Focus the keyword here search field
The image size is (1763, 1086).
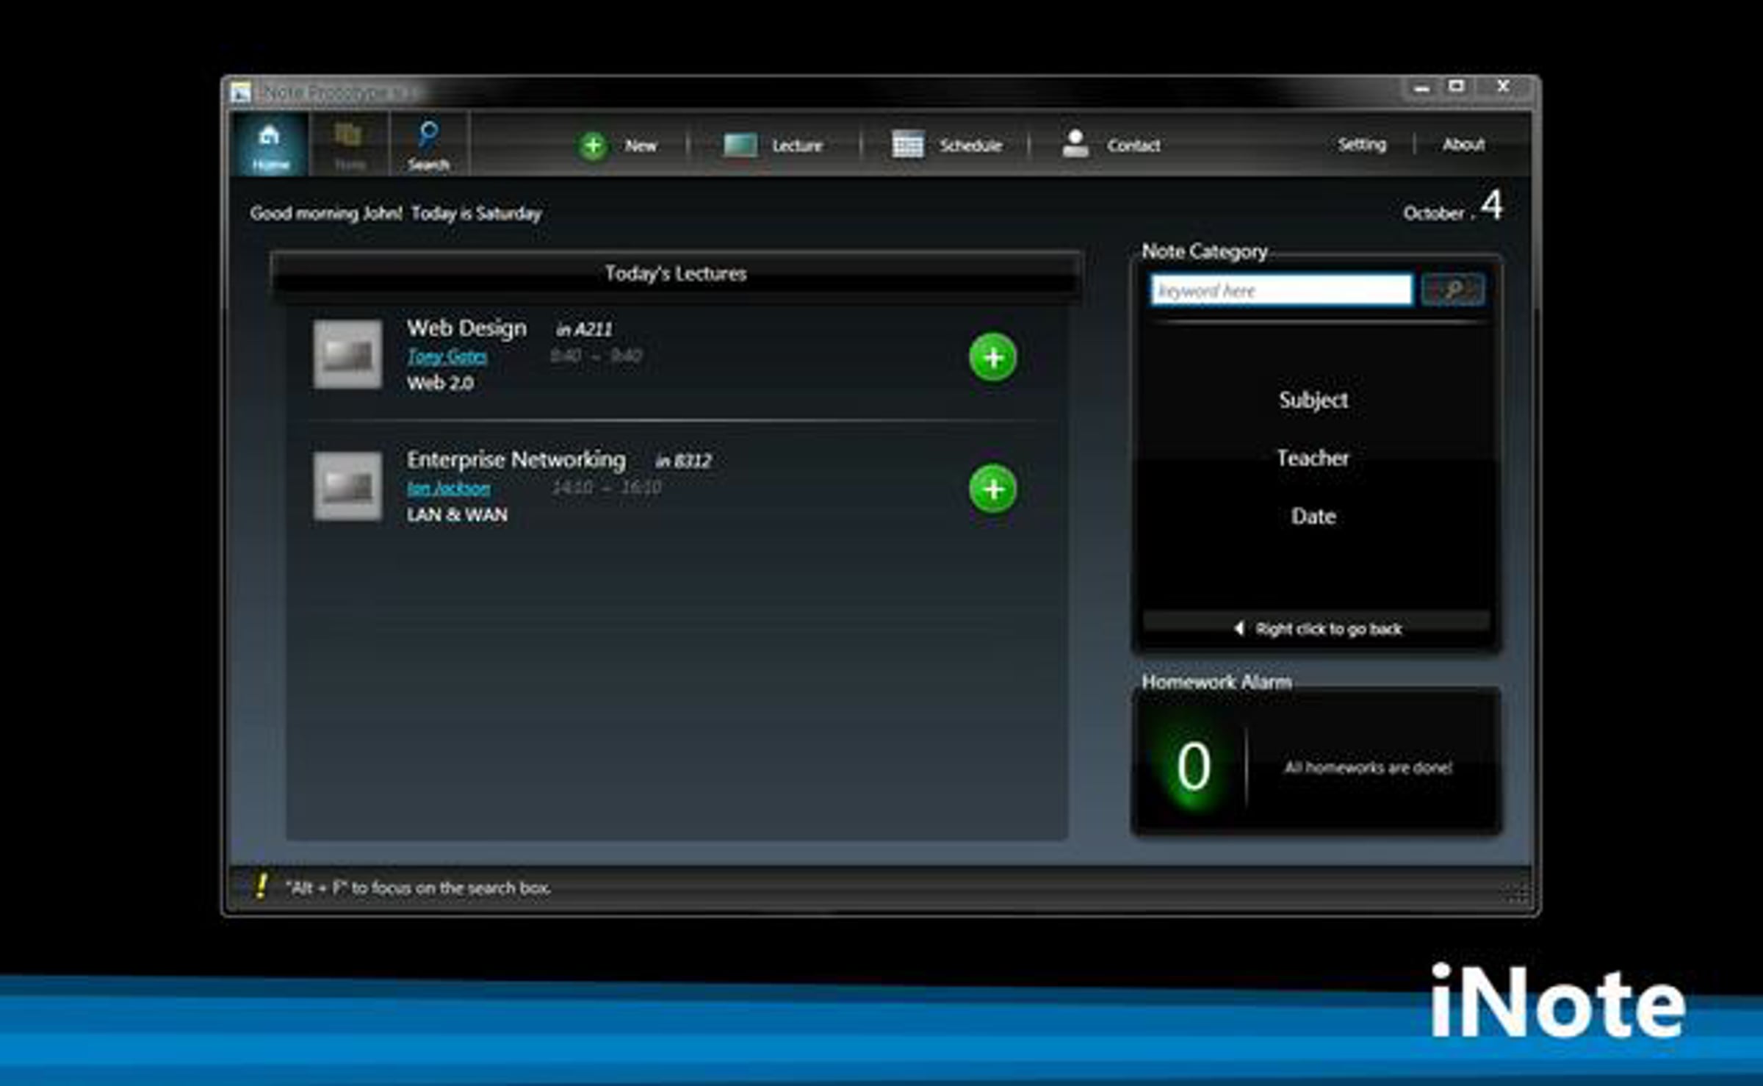coord(1280,290)
